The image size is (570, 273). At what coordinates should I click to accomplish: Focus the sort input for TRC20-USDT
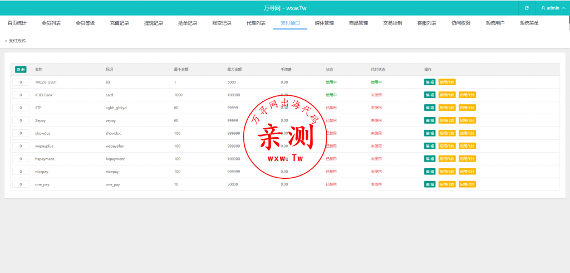[x=21, y=82]
